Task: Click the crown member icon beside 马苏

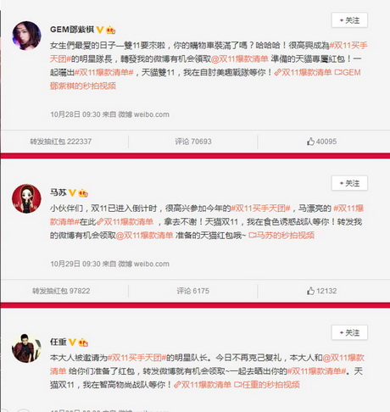Action: (x=83, y=193)
